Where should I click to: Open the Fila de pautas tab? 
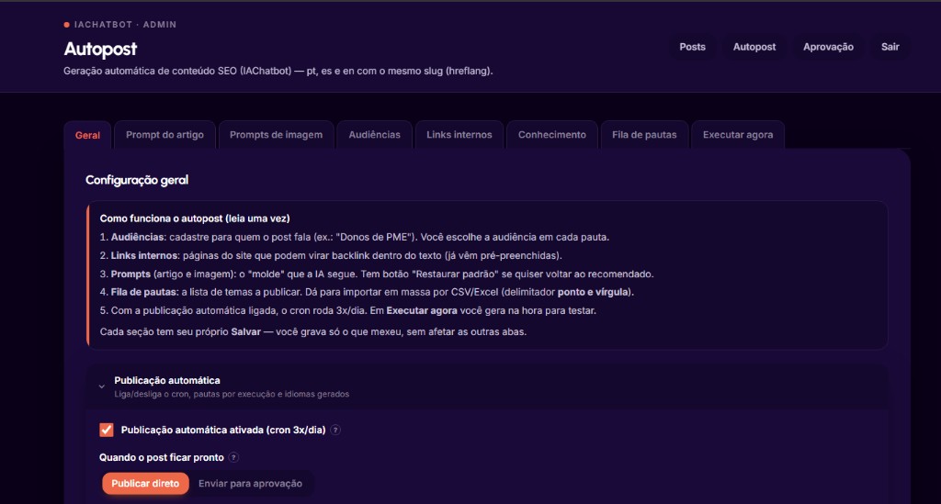click(644, 135)
